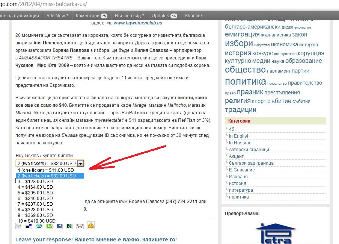The image size is (339, 244).
Task: Share via the StumbleUpon icon
Action: pyautogui.click(x=39, y=226)
